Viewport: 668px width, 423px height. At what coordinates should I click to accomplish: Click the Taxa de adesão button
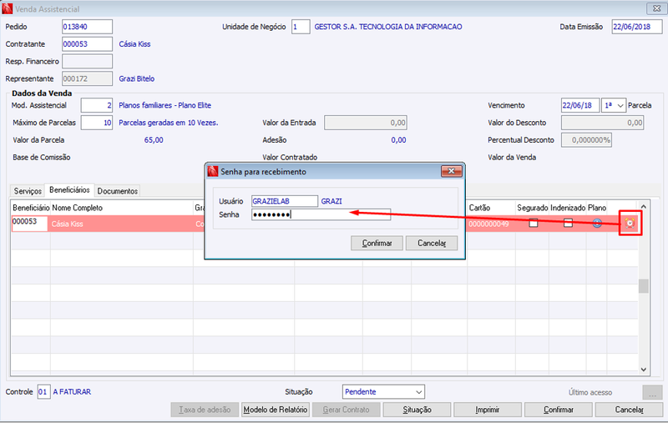click(205, 410)
